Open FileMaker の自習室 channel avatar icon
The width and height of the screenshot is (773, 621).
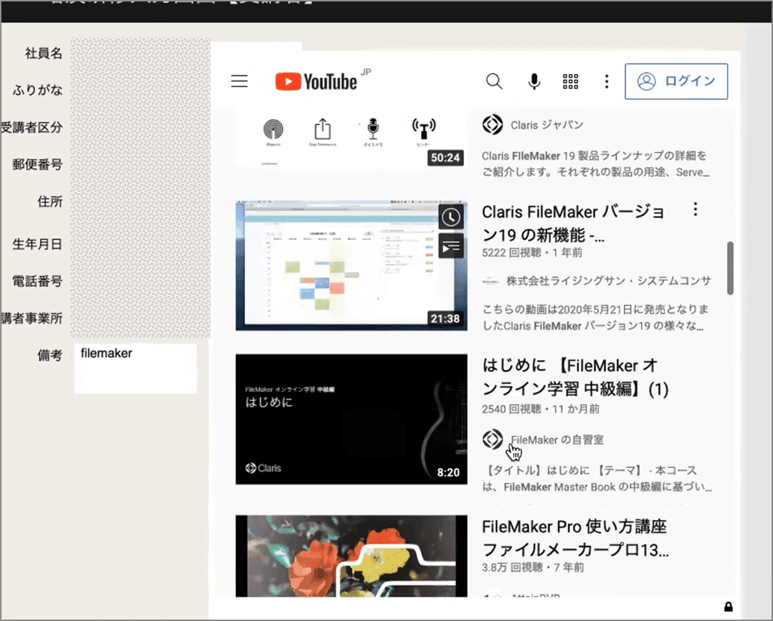493,439
